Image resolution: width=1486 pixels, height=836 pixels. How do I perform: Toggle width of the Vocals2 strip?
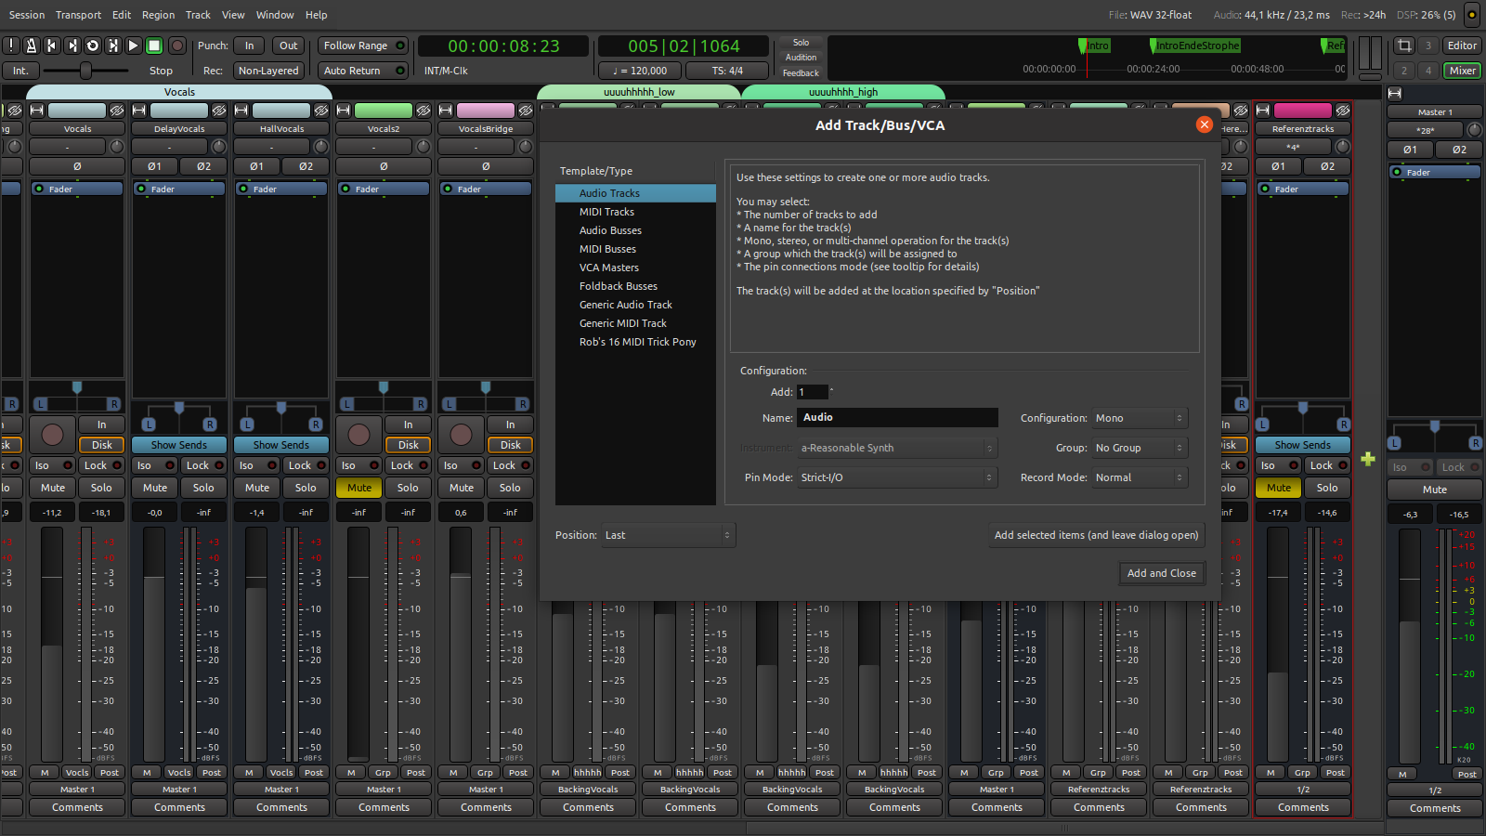343,111
